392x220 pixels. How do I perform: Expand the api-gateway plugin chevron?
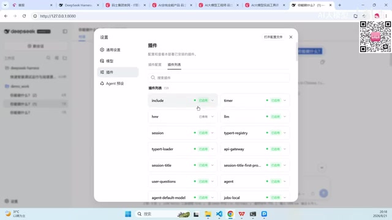(284, 149)
